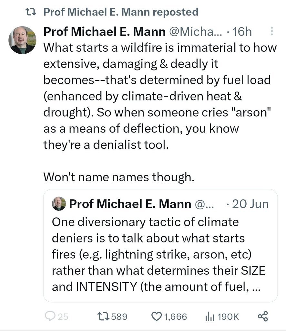This screenshot has height=331, width=286.
Task: Open the small avatar in the quoted tweet
Action: pyautogui.click(x=59, y=204)
